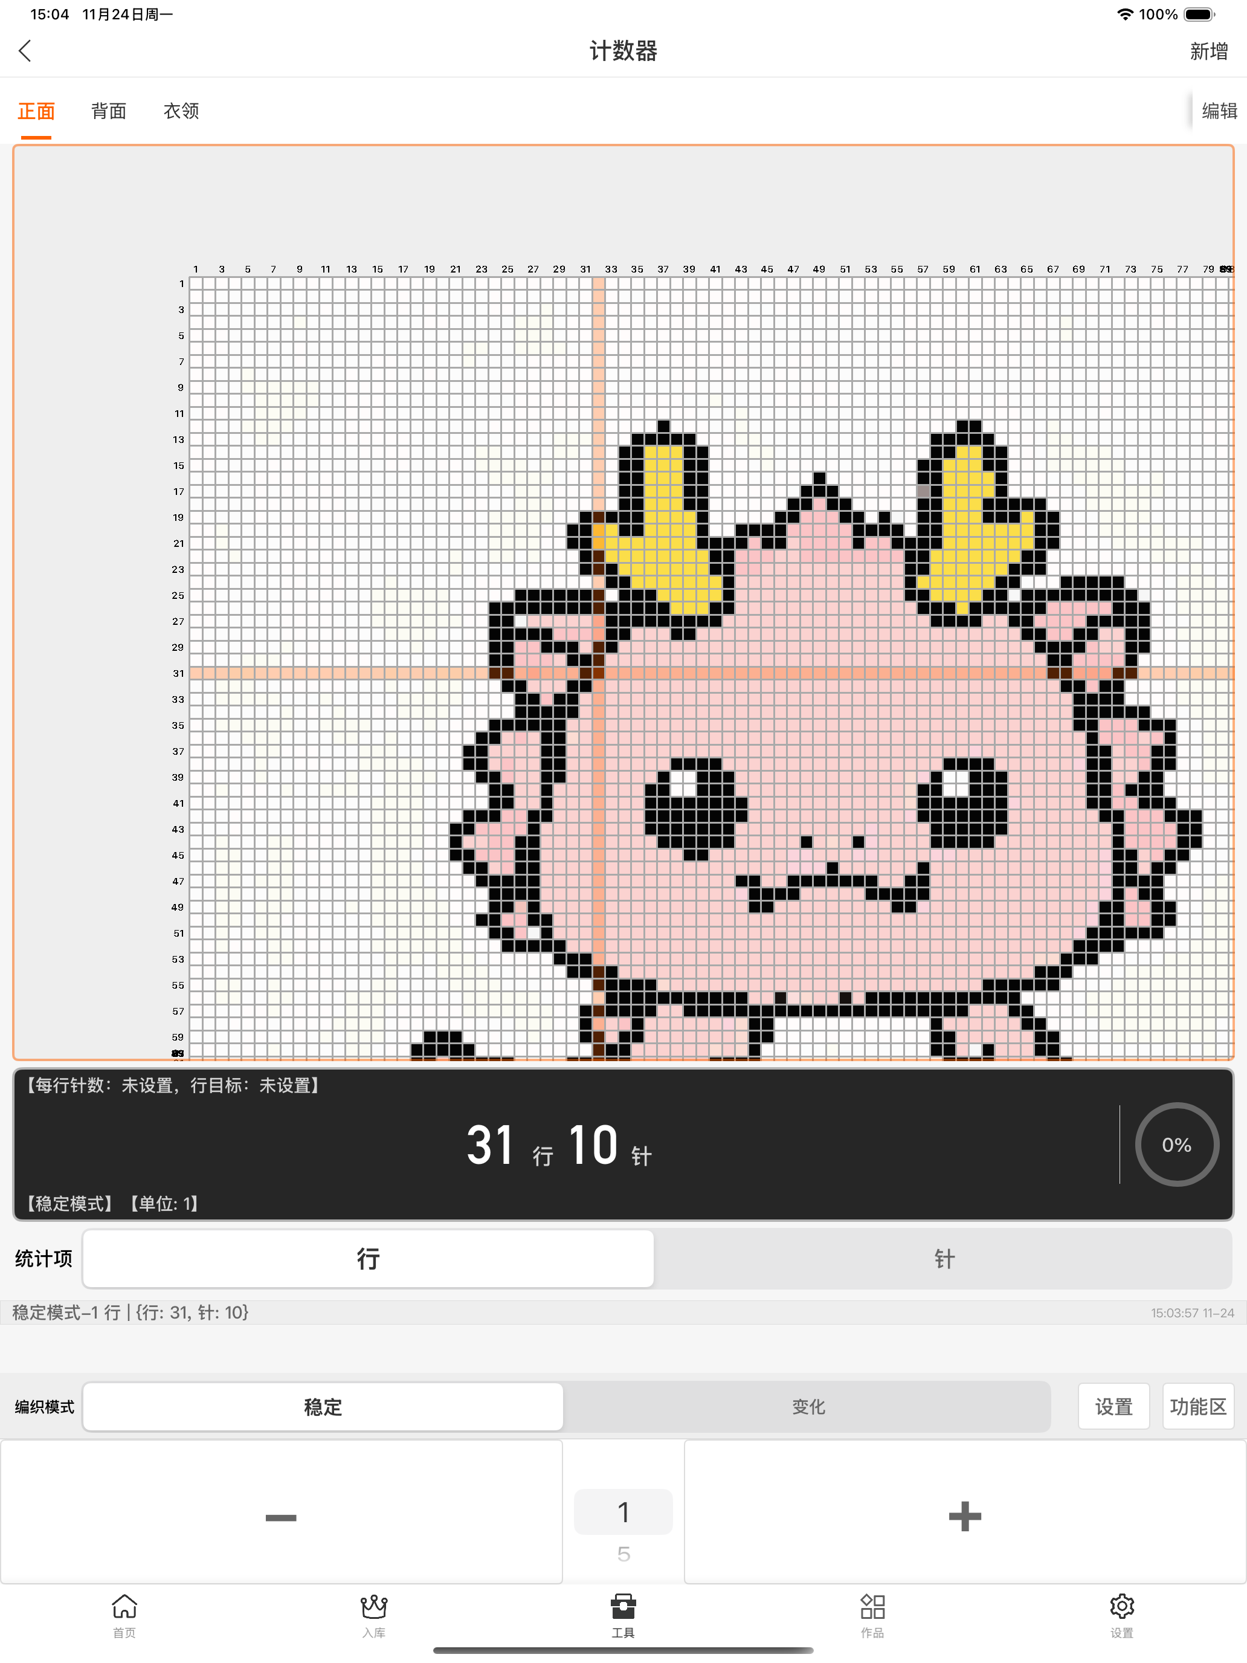
Task: Tap the 计数器 page title
Action: 623,51
